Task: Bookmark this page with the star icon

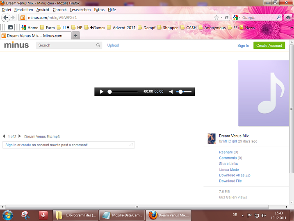Action: tap(216, 18)
